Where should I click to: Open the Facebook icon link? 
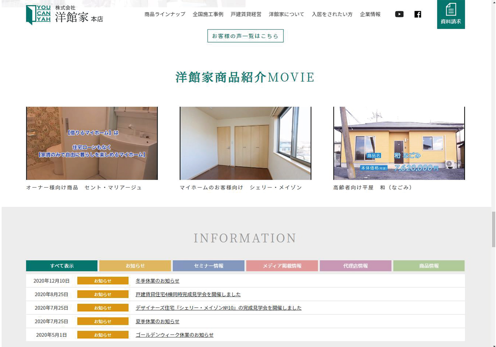click(x=418, y=14)
